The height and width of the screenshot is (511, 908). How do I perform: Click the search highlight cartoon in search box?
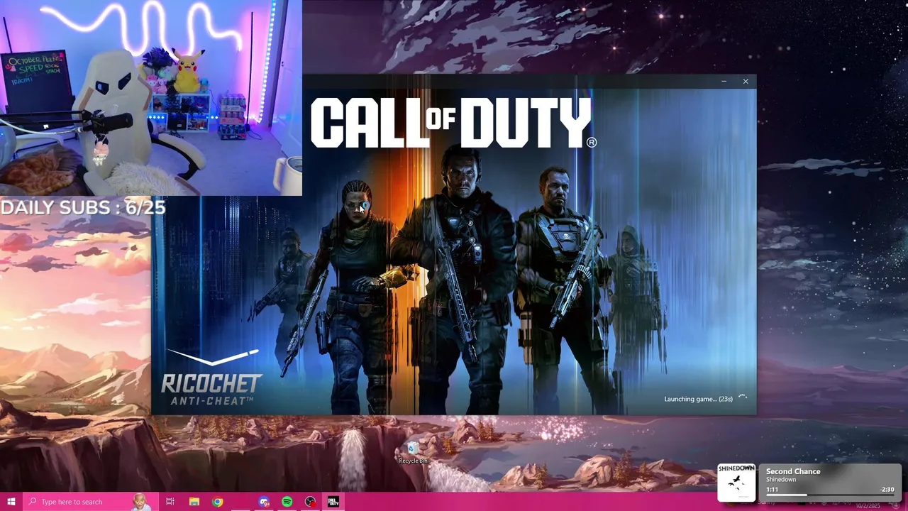coord(141,502)
